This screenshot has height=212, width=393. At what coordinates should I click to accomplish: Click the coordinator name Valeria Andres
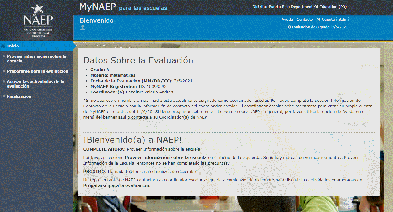(159, 92)
